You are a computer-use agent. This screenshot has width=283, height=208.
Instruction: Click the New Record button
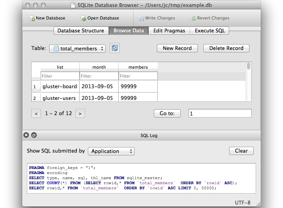(177, 48)
